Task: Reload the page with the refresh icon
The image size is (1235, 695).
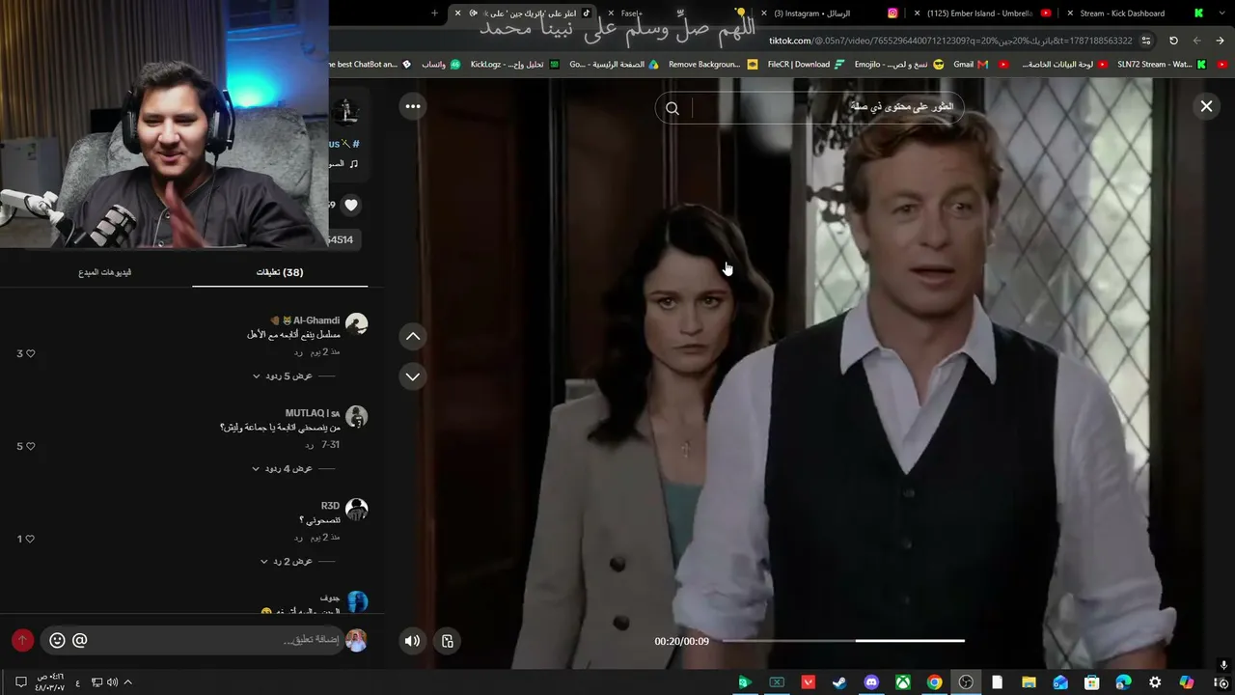Action: coord(1173,41)
